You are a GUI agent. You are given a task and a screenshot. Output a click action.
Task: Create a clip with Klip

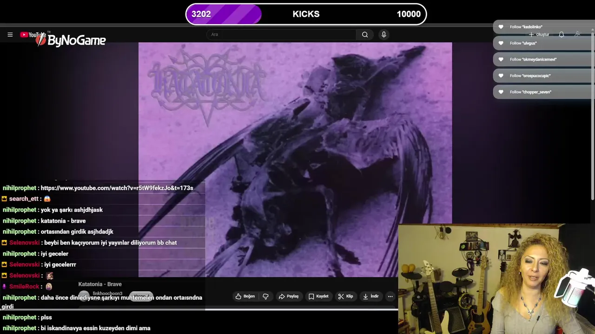tap(346, 296)
